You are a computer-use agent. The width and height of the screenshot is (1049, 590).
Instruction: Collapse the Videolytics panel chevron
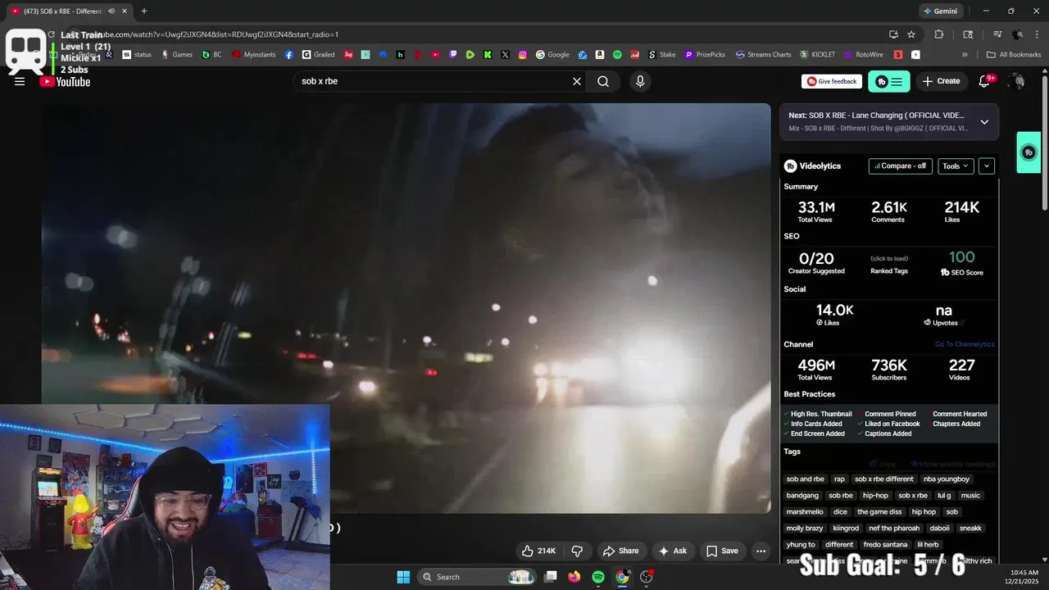tap(987, 166)
